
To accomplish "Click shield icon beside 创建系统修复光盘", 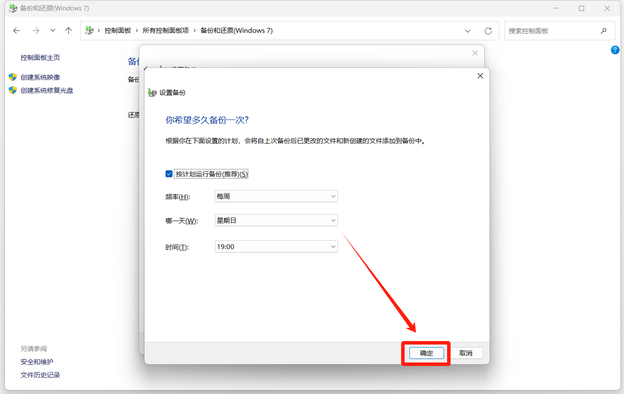I will pyautogui.click(x=13, y=90).
